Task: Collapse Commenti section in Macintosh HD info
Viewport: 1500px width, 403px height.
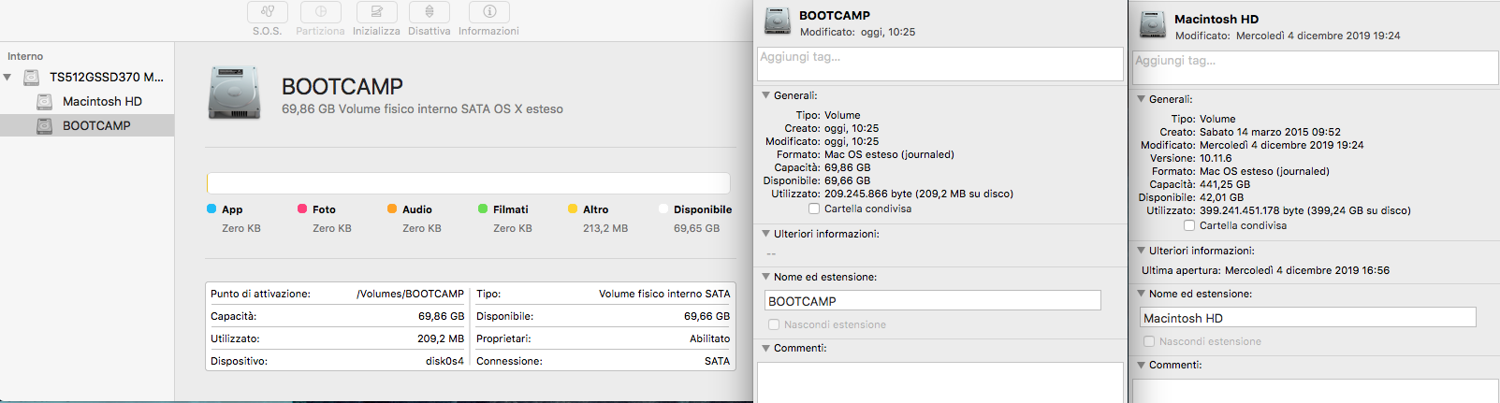Action: (x=1142, y=365)
